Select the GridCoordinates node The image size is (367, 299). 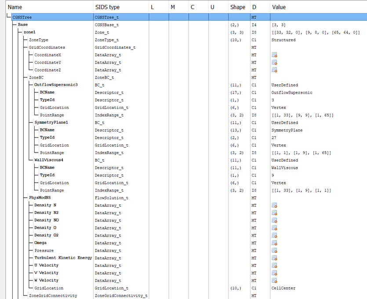(47, 47)
